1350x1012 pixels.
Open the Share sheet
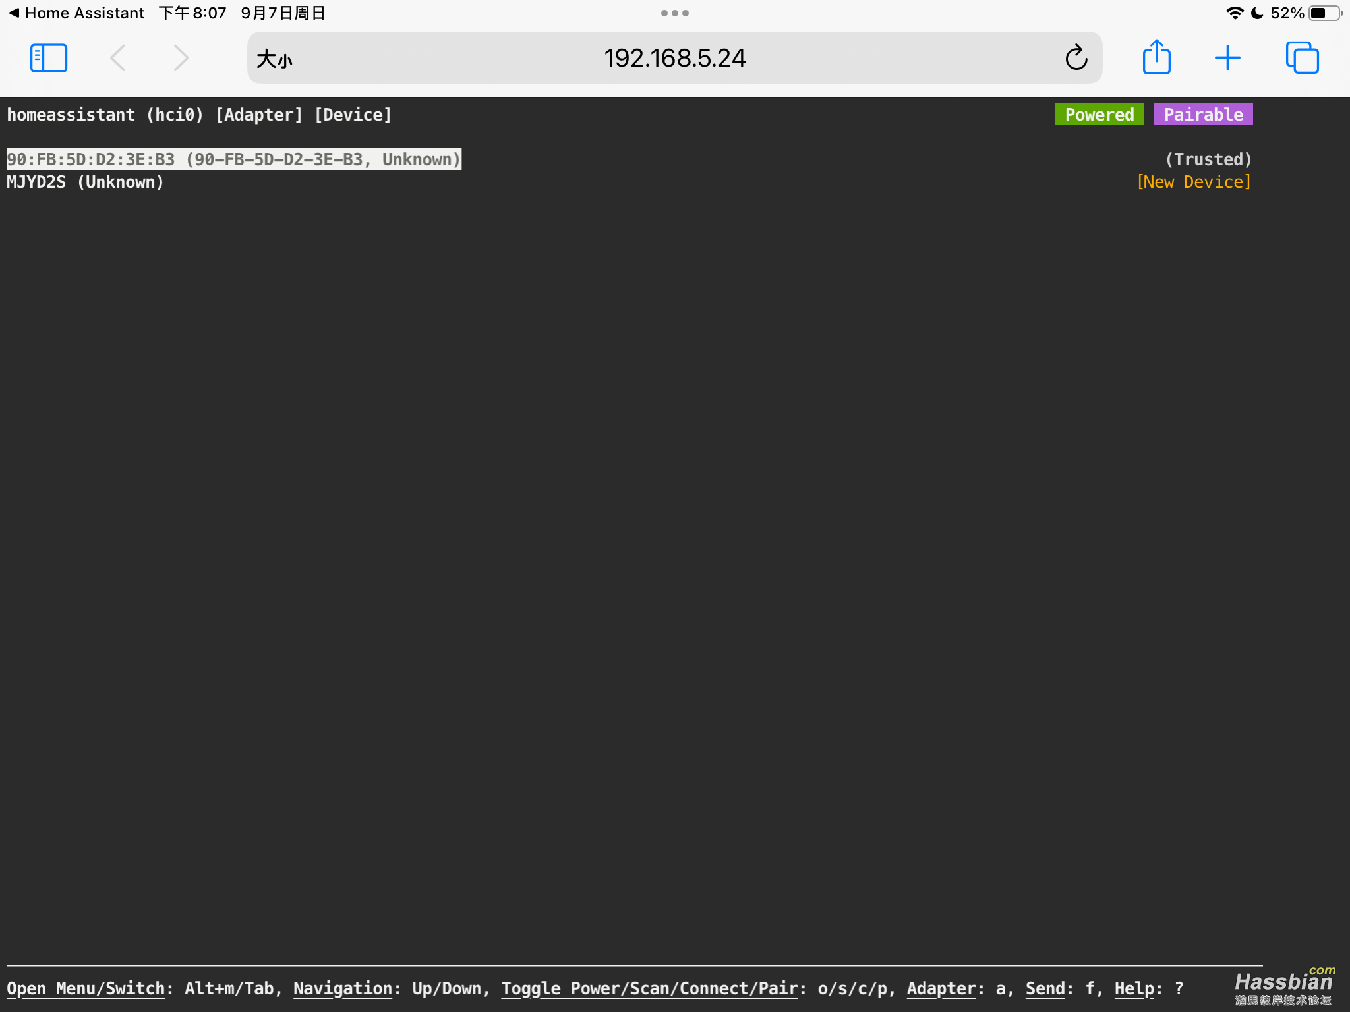[1156, 57]
